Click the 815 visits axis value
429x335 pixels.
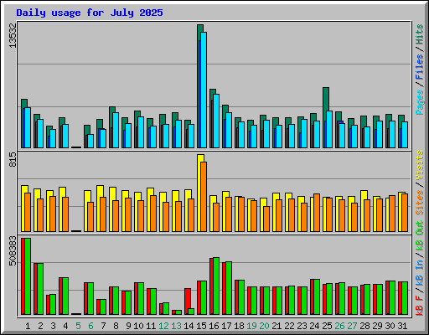[13, 159]
